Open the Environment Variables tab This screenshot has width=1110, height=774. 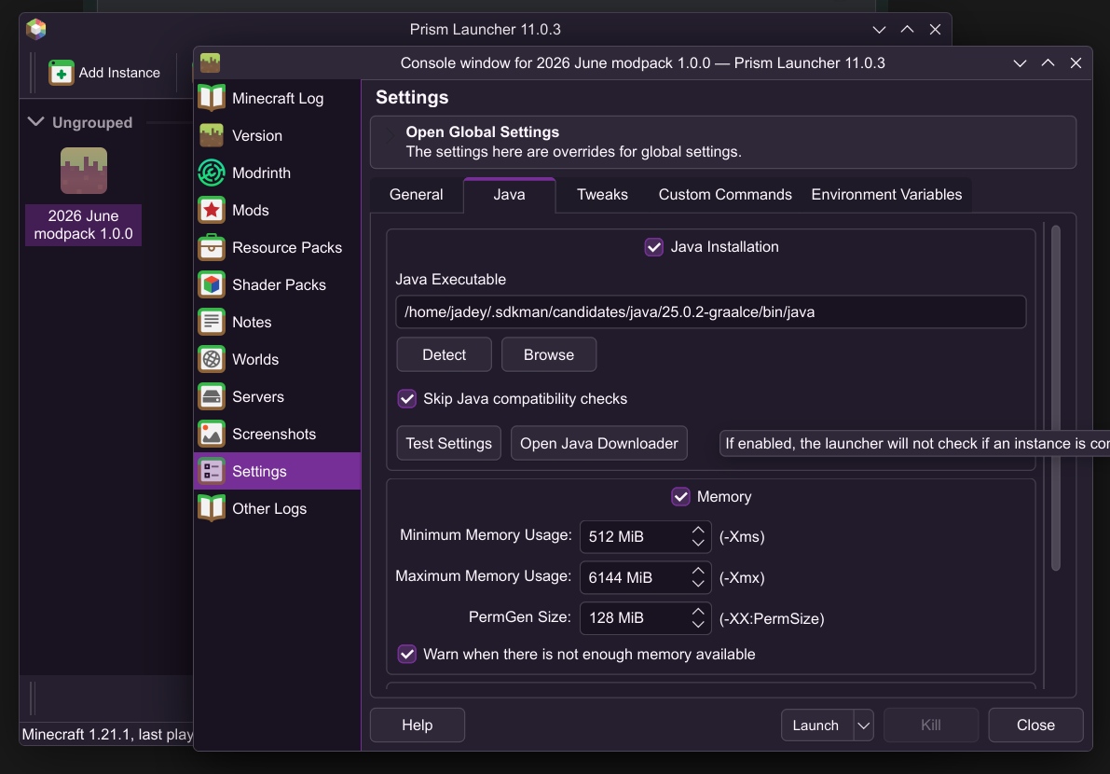pos(886,195)
